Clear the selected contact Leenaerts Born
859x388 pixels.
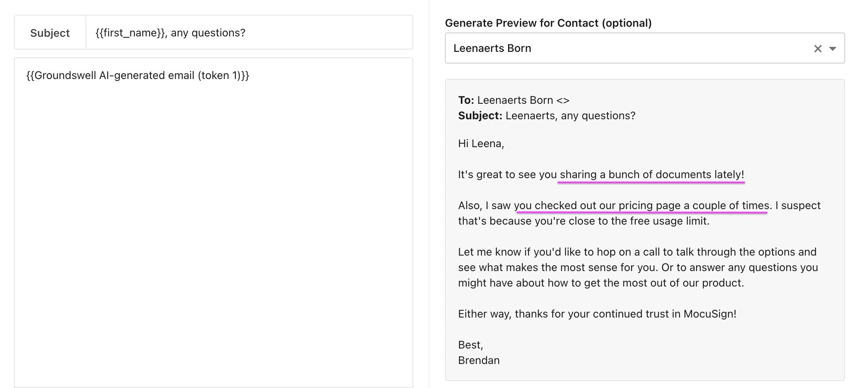pos(817,48)
